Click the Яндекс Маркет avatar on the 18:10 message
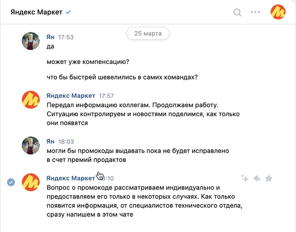The width and height of the screenshot is (296, 232). pos(30,182)
